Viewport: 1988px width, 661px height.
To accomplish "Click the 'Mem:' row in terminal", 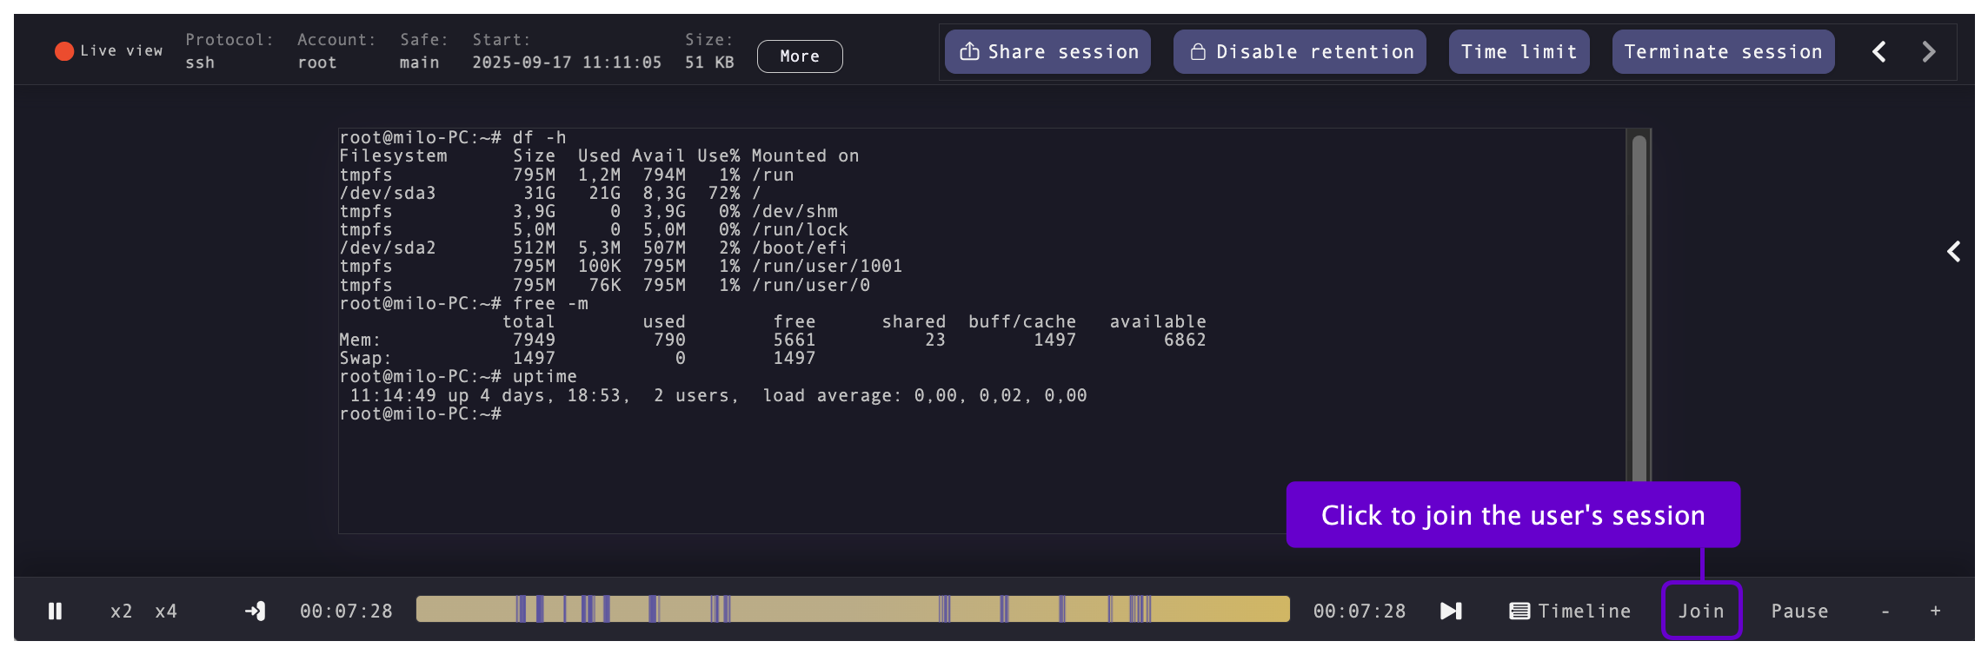I will [x=773, y=340].
